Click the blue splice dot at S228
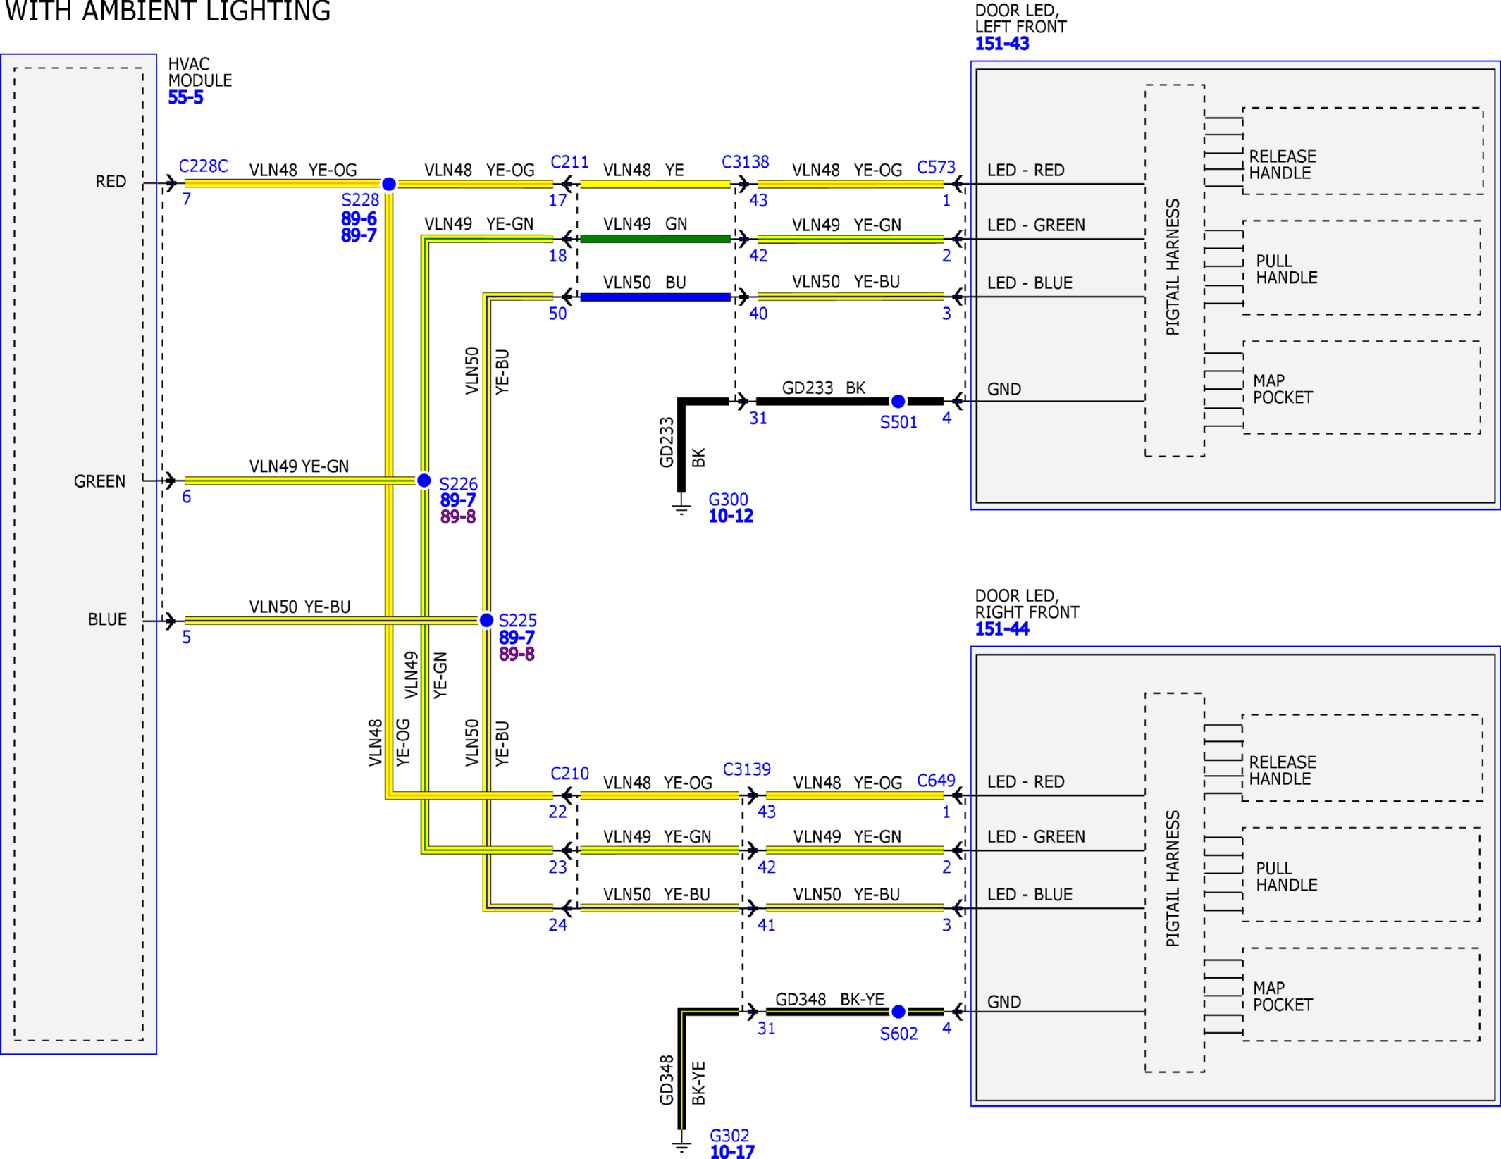This screenshot has width=1501, height=1159. click(x=388, y=184)
